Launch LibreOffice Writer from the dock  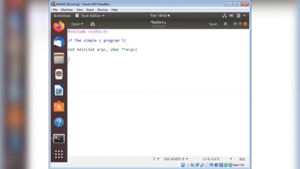59,90
